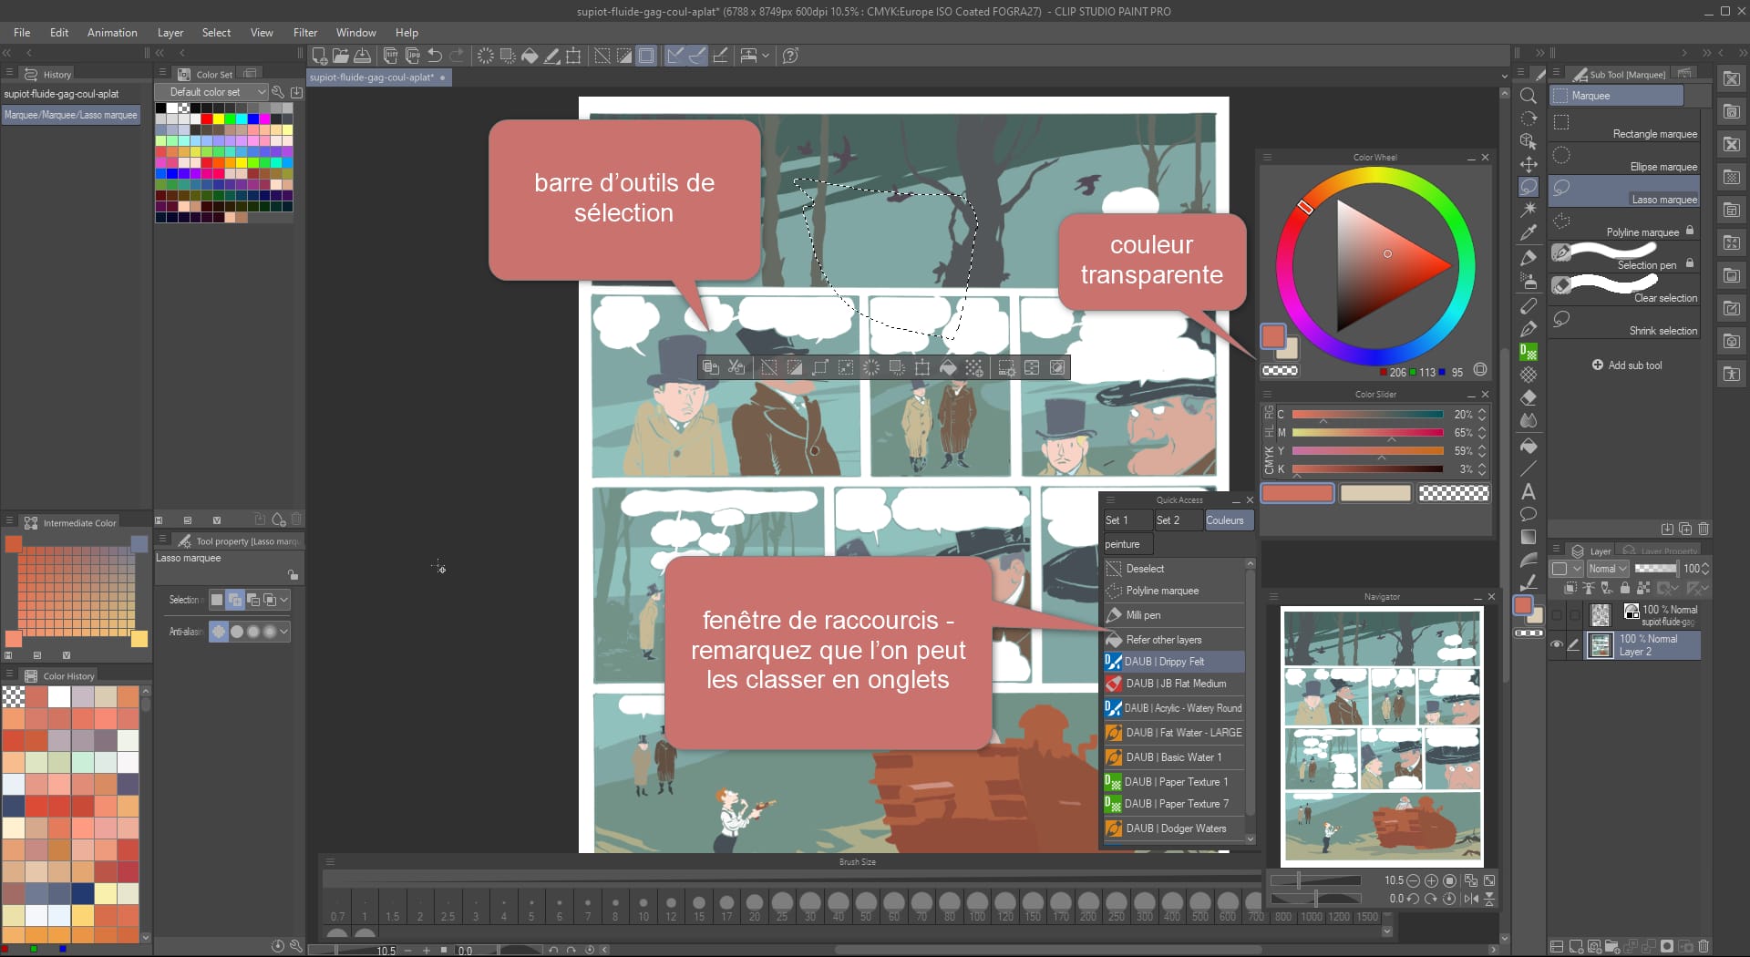Expand the Anti-aliasing dropdown arrow
The width and height of the screenshot is (1750, 957).
click(x=284, y=631)
